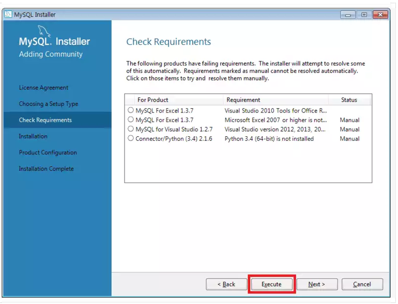Cancel the installer
The width and height of the screenshot is (398, 304).
(362, 284)
